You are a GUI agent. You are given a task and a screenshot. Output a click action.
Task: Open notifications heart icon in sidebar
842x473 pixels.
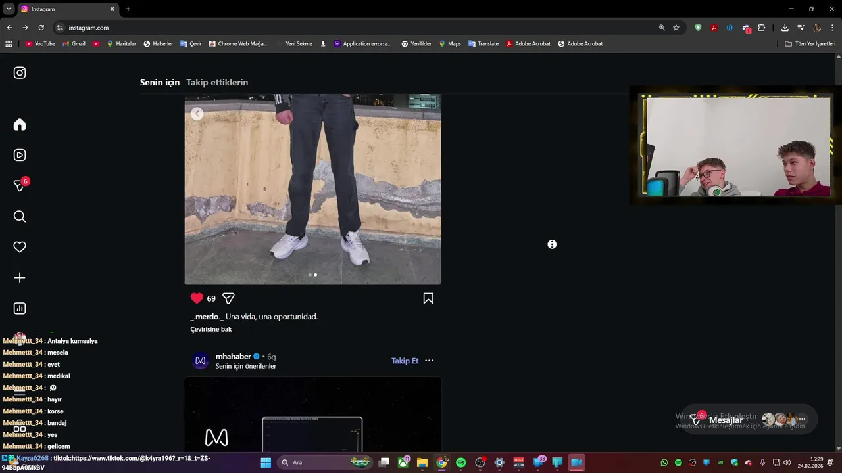20,247
